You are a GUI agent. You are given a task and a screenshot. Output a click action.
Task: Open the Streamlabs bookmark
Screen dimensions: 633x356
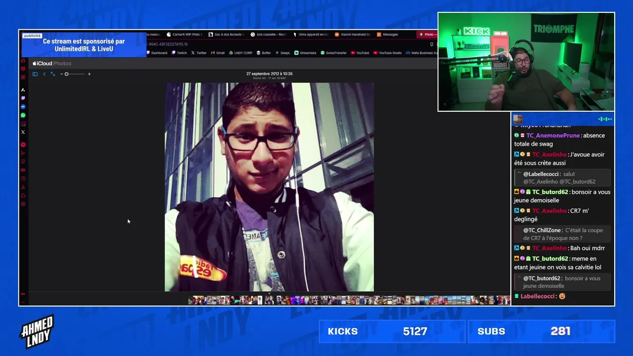(305, 53)
